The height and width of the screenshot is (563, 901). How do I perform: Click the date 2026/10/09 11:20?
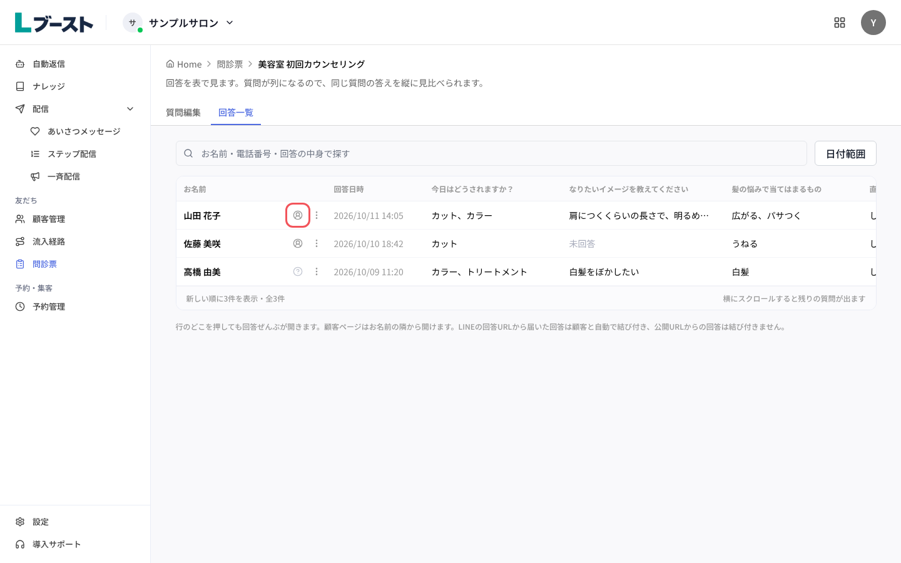369,272
